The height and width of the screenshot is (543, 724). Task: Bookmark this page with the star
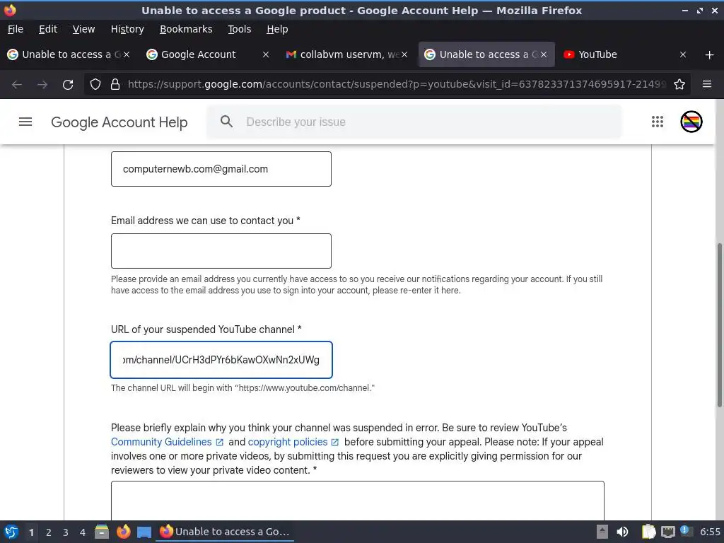point(679,85)
